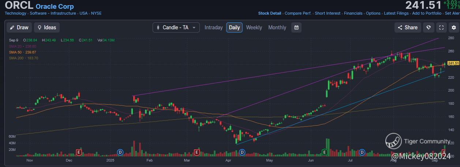This screenshot has width=460, height=167.
Task: Click the December earnings E marker
Action: tap(78, 152)
